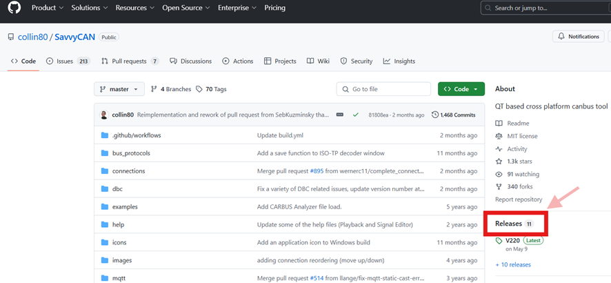Switch to the Issues tab

coord(64,61)
